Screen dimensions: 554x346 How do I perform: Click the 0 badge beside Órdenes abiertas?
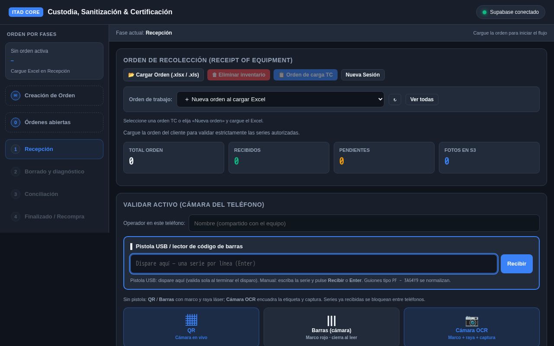click(16, 122)
